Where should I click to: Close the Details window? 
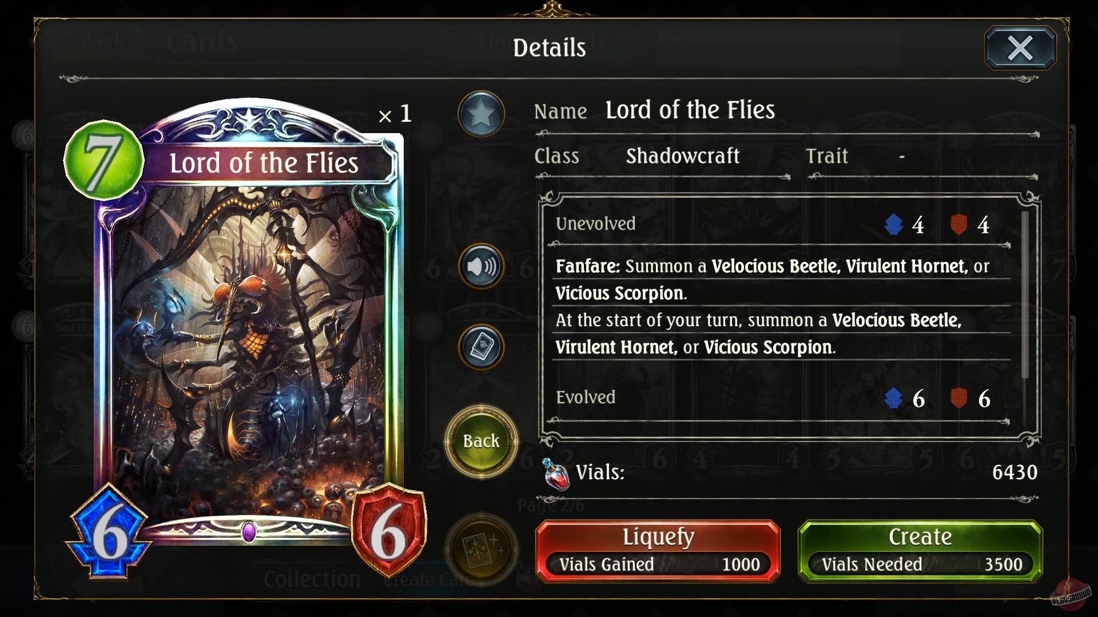(x=1020, y=47)
